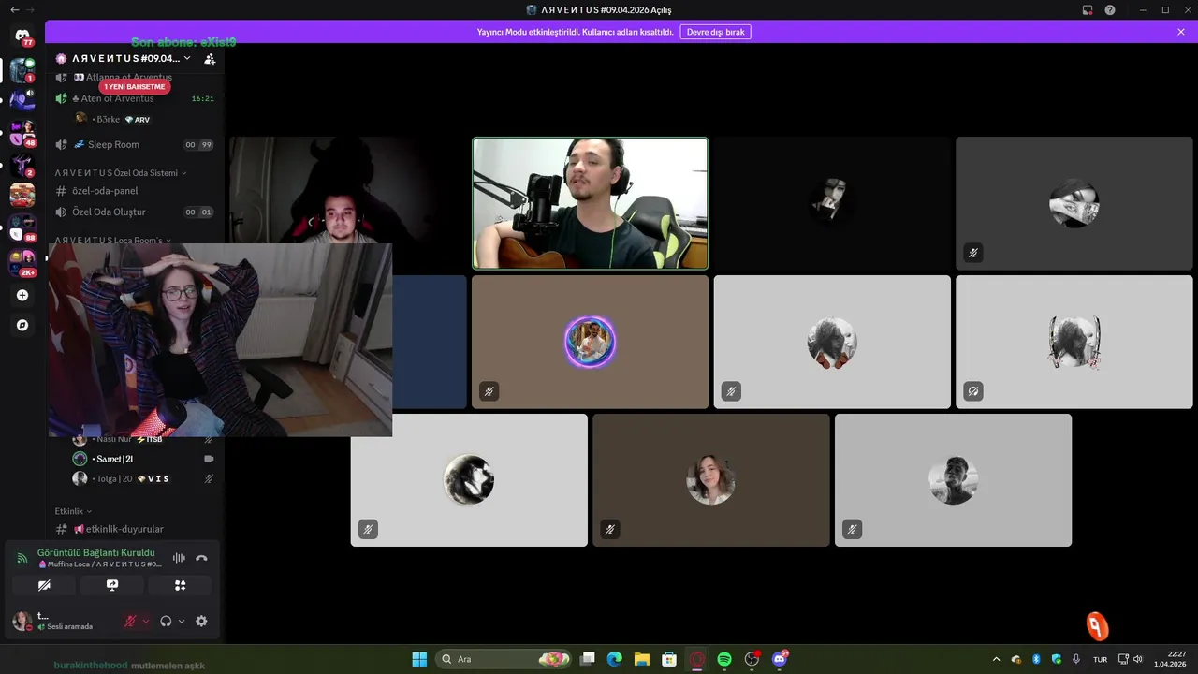The height and width of the screenshot is (674, 1198).
Task: Open OBS Studio from taskbar
Action: [752, 659]
